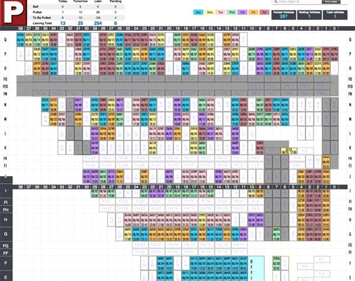Select the Thu purple legend swatch
This screenshot has height=281, width=355.
243,11
